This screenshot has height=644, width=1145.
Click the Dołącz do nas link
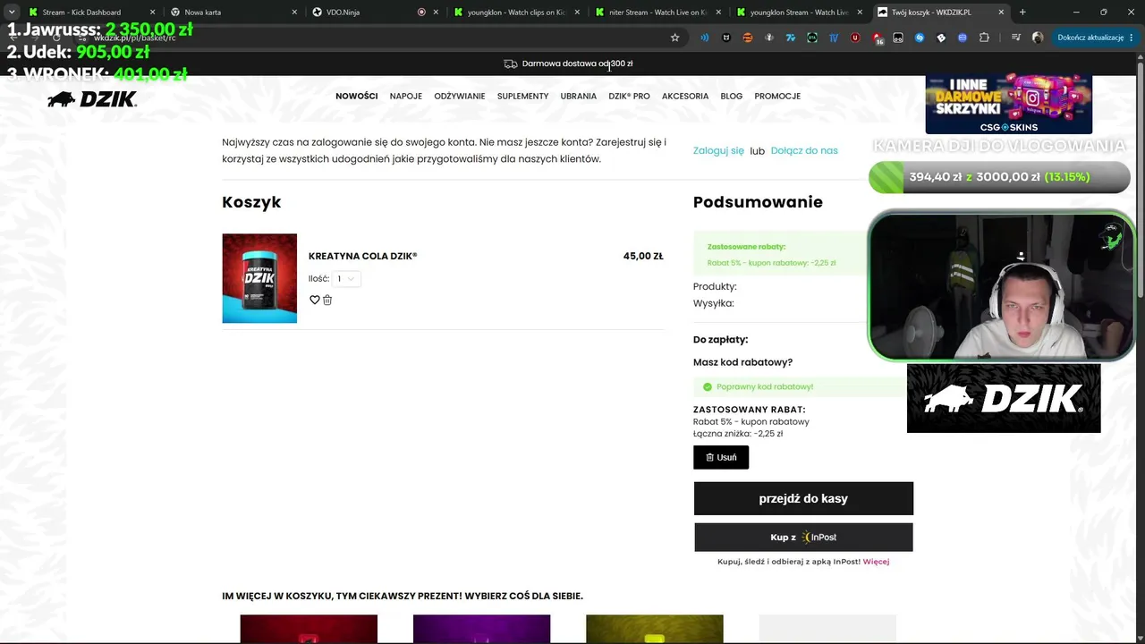pyautogui.click(x=804, y=150)
